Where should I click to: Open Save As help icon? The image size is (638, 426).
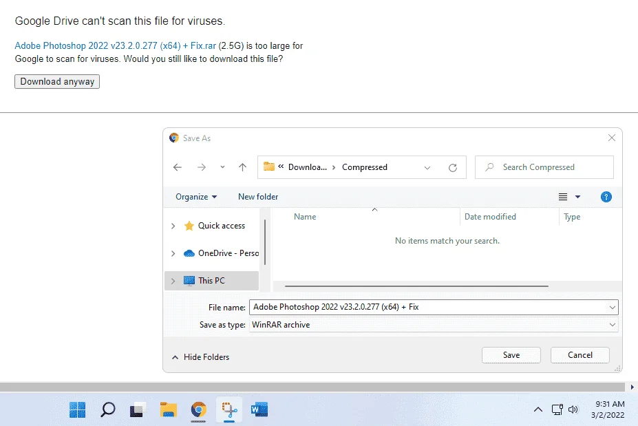(606, 197)
